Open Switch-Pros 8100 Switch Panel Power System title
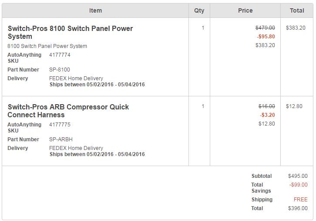The width and height of the screenshot is (316, 221). coord(70,32)
